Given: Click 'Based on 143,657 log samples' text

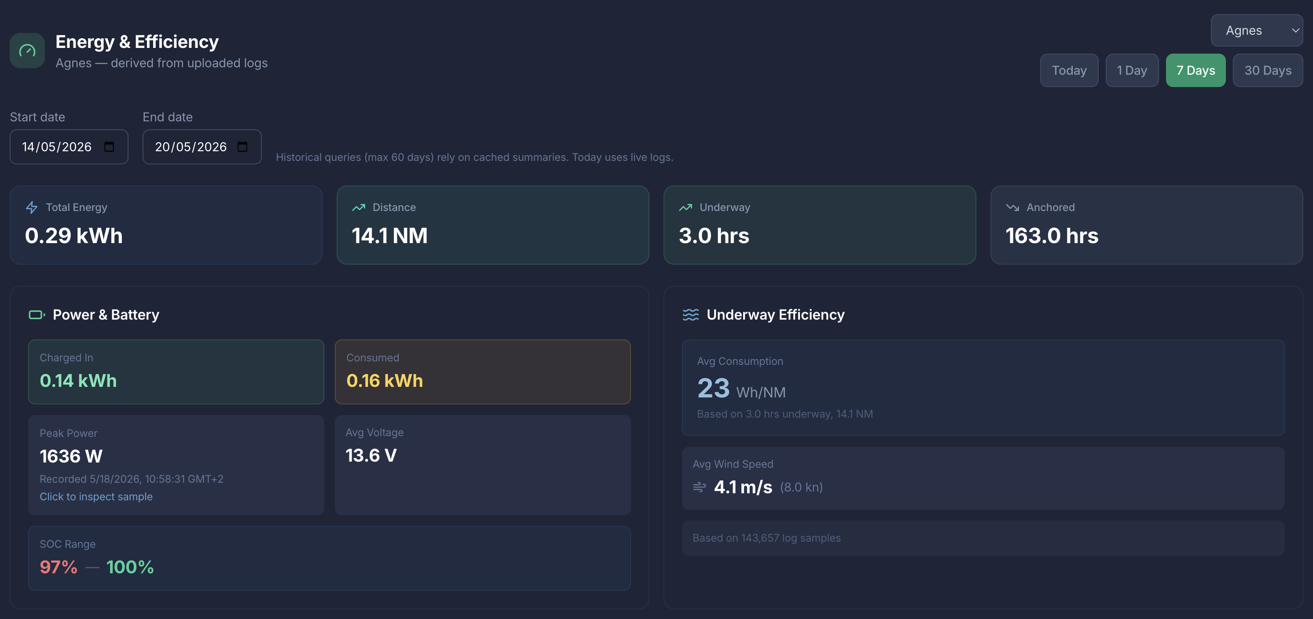Looking at the screenshot, I should (766, 538).
